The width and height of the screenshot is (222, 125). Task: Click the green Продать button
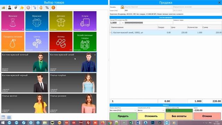click(123, 116)
